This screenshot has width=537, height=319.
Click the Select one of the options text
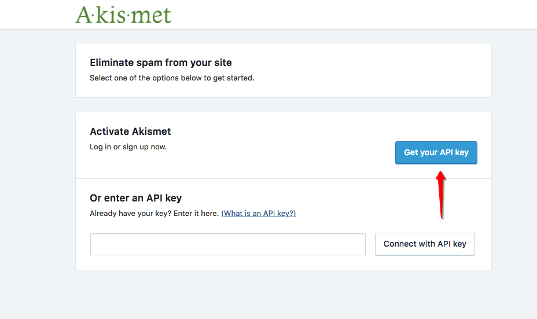pyautogui.click(x=172, y=78)
